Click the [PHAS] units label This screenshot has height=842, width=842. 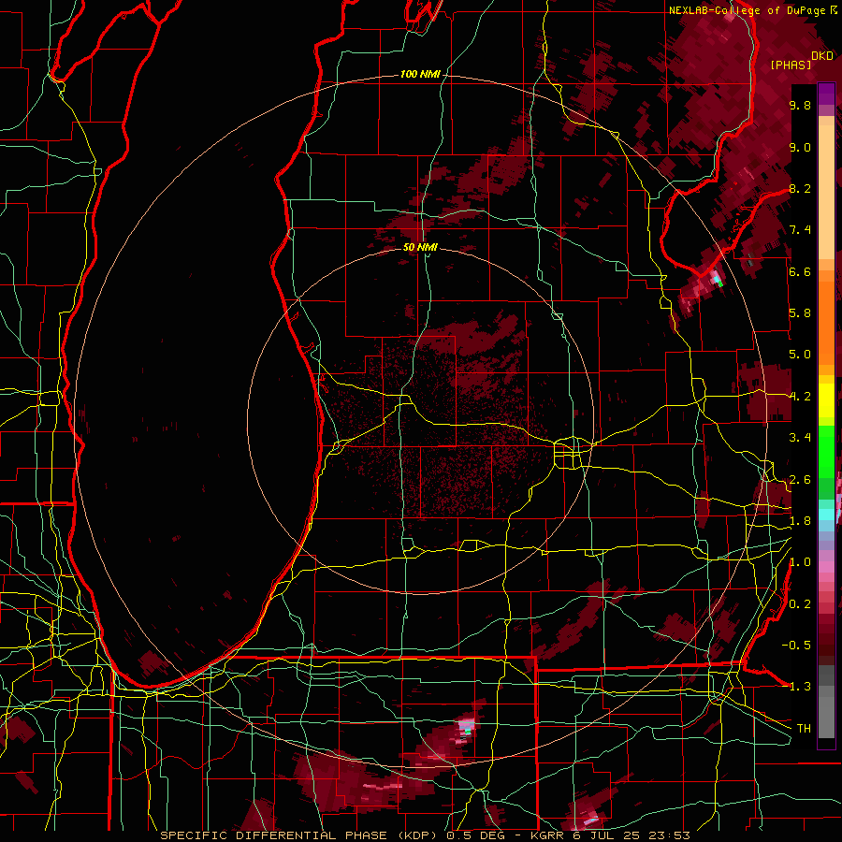coord(791,65)
